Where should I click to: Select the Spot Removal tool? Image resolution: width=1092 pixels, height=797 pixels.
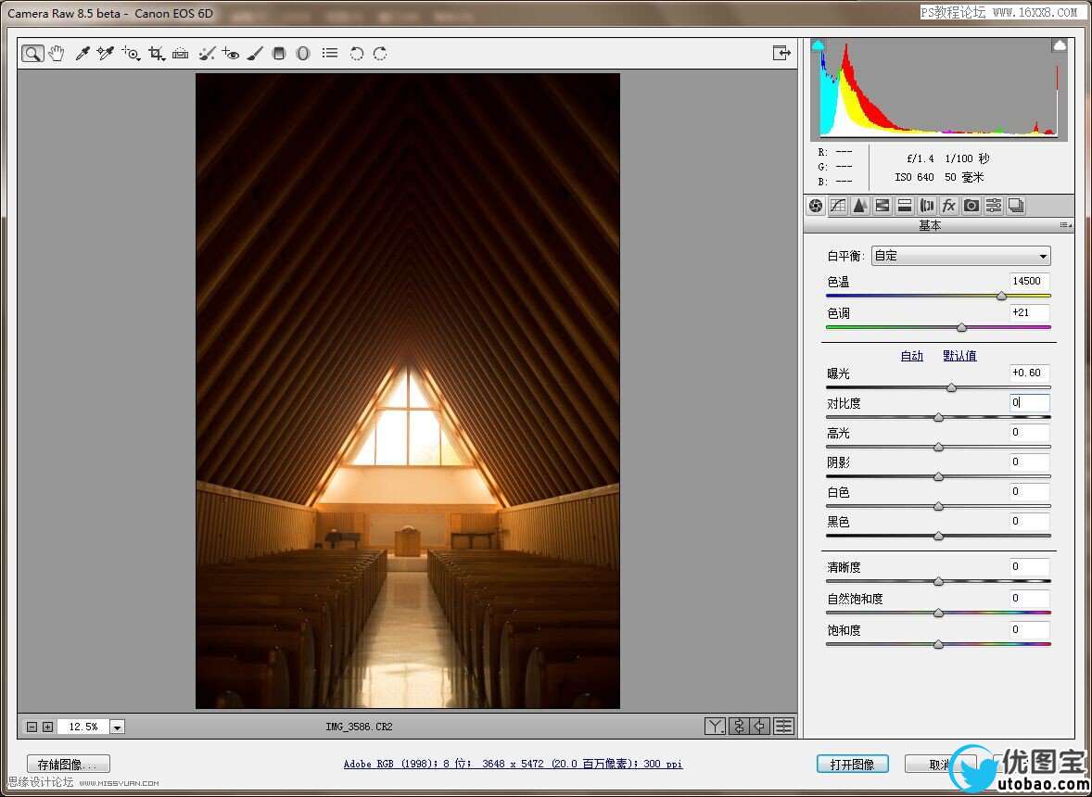point(207,54)
